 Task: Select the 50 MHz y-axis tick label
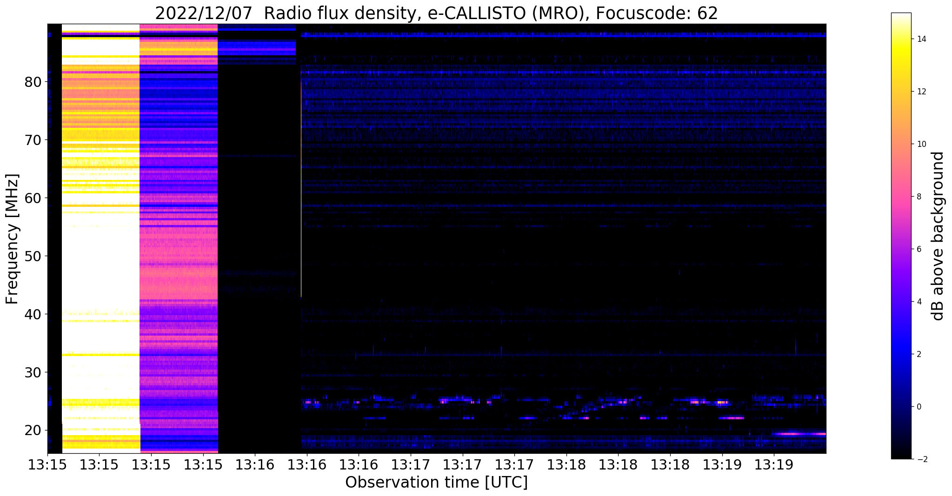tap(33, 257)
